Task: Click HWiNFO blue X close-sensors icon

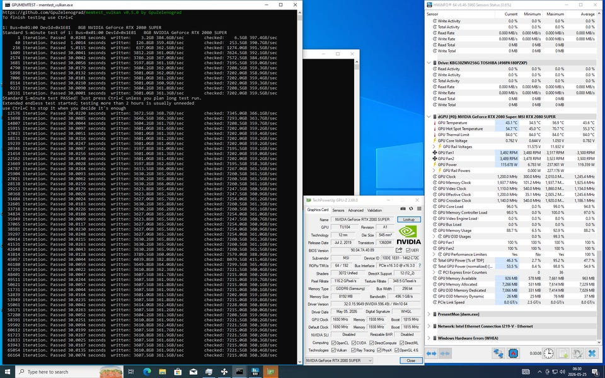Action: click(592, 353)
